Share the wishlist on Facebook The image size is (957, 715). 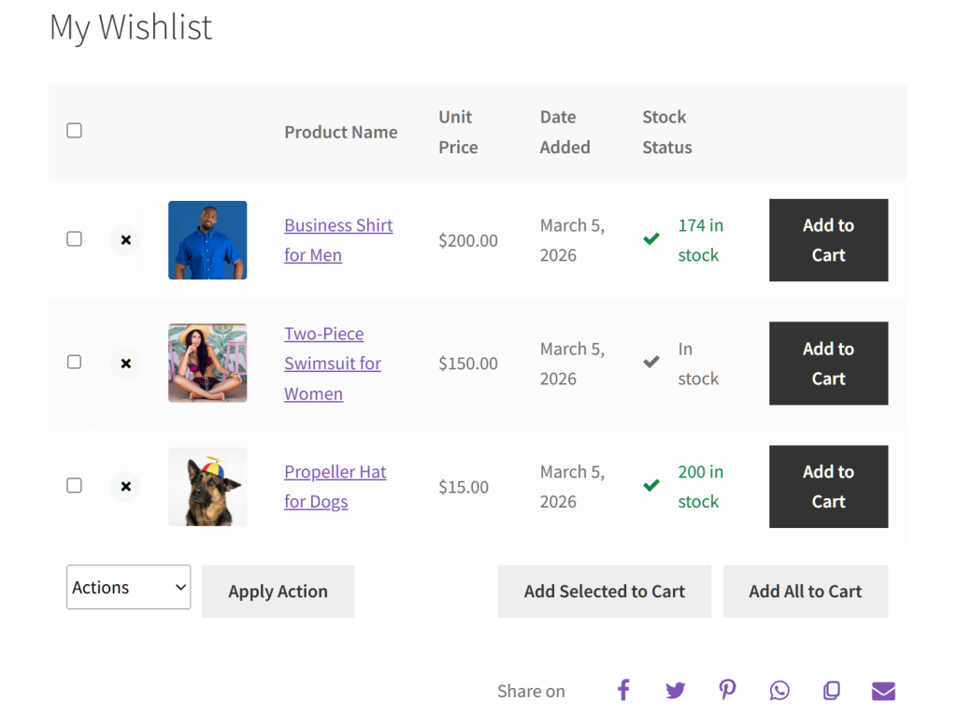click(x=623, y=690)
